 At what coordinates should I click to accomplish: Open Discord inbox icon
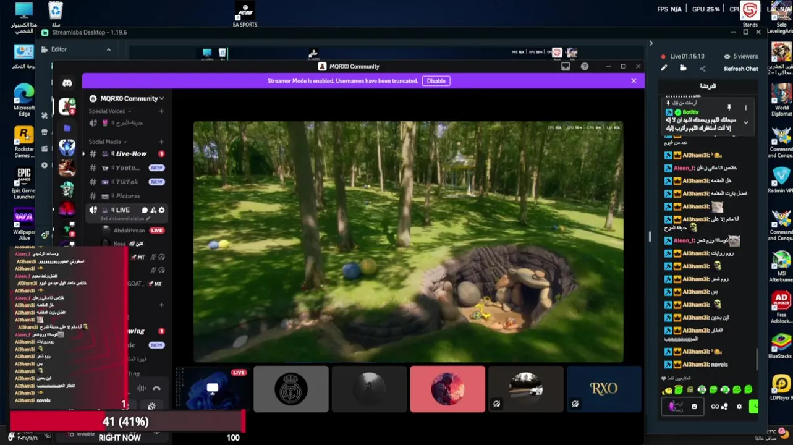tap(566, 66)
